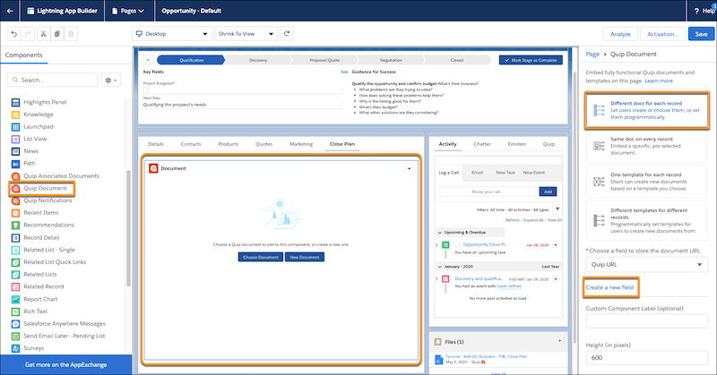Copy the selected component
717x375 pixels.
point(57,34)
